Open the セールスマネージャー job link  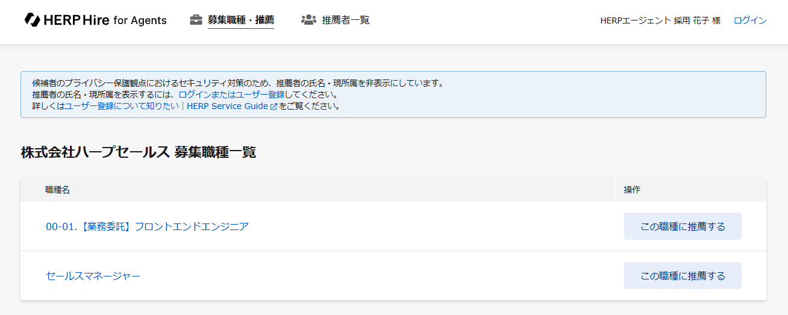93,276
